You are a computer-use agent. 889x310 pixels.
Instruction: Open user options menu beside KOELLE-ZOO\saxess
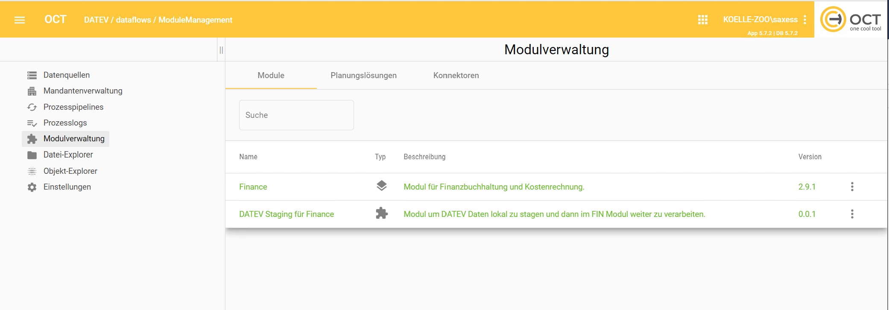(805, 20)
